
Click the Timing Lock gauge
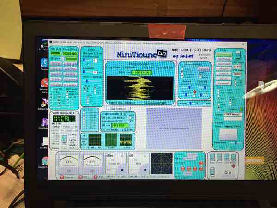(92, 163)
